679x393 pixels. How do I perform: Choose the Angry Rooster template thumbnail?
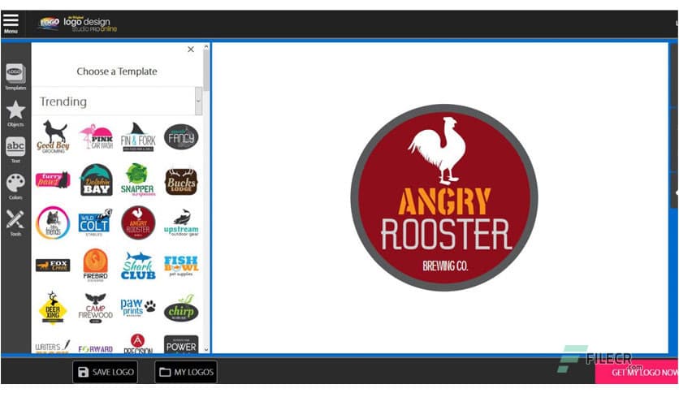(138, 222)
